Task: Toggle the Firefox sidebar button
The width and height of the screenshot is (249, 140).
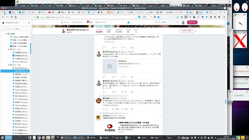Action: pos(186,17)
